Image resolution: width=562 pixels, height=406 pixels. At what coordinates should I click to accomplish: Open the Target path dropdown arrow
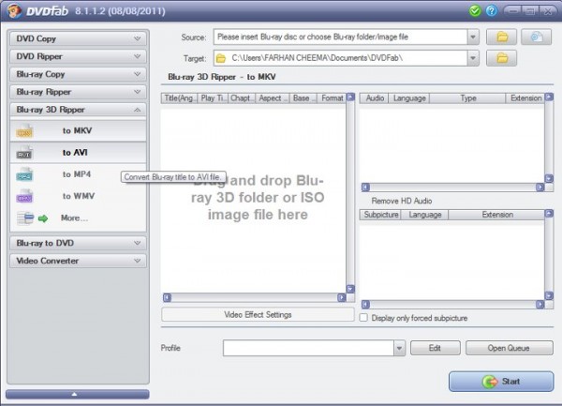pyautogui.click(x=473, y=58)
